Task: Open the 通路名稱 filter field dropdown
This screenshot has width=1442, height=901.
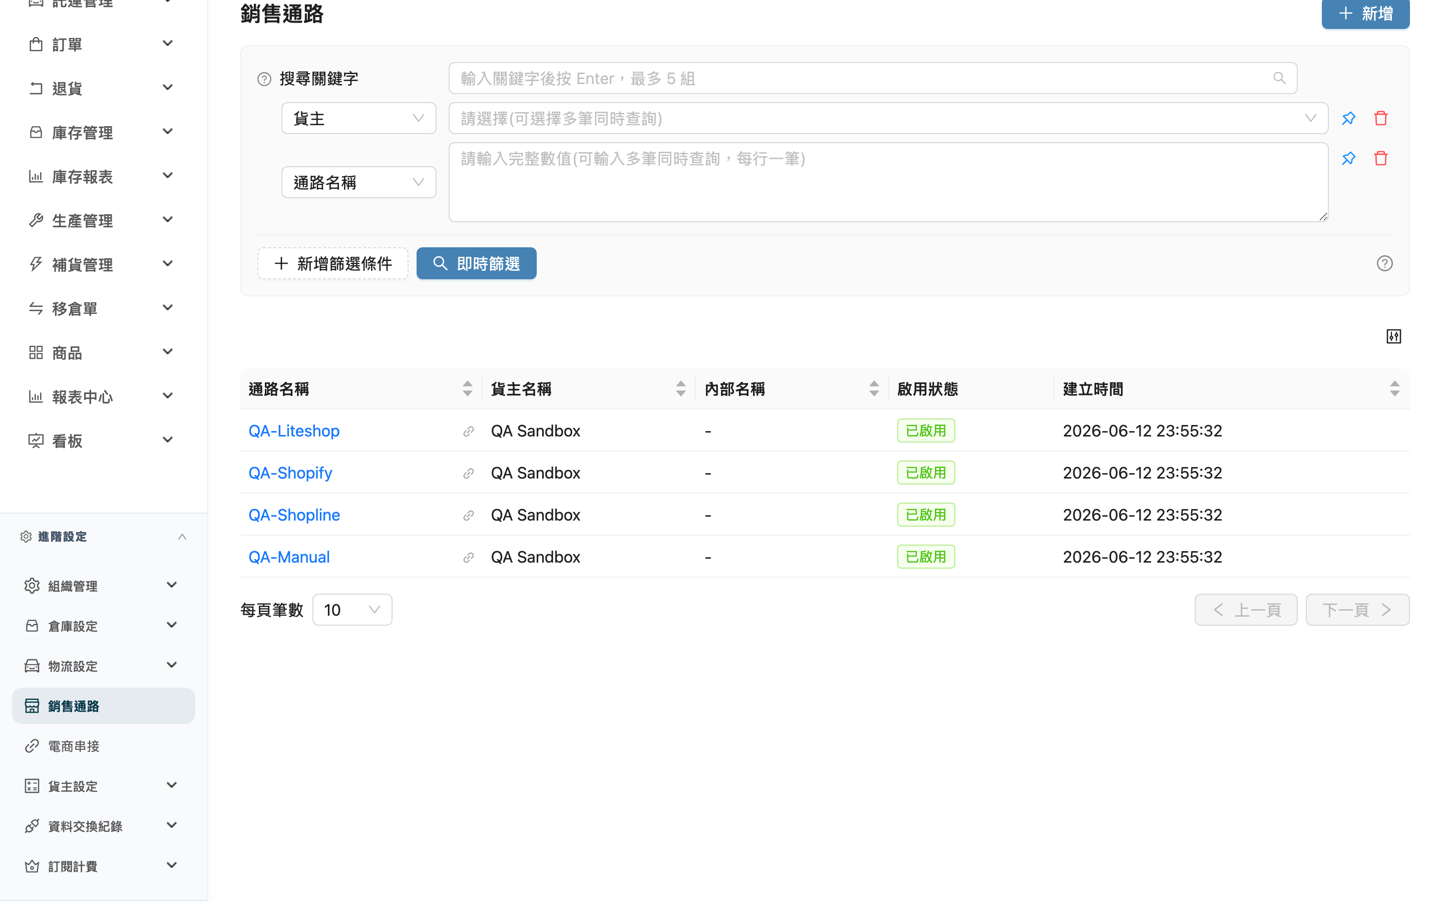Action: (358, 182)
